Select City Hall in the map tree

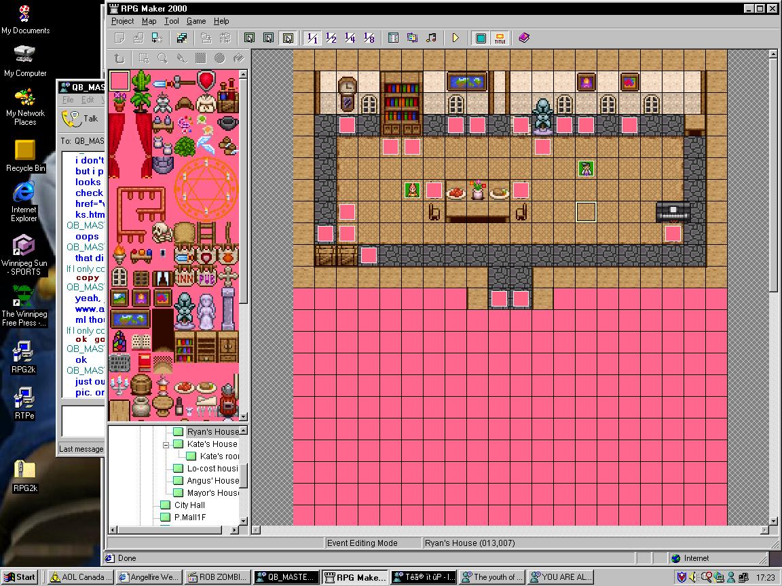[189, 505]
